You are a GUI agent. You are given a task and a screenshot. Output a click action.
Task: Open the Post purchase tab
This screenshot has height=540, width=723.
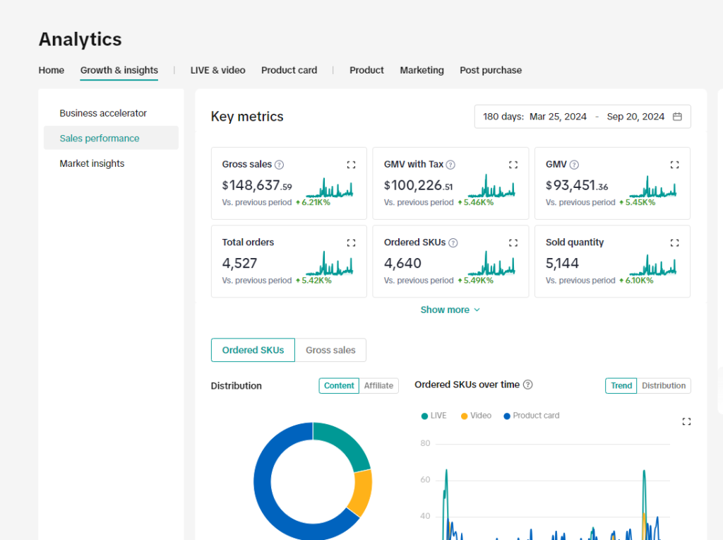pos(491,70)
